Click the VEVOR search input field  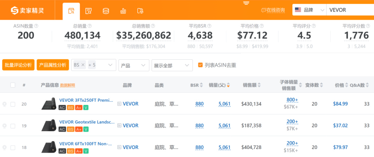point(350,10)
